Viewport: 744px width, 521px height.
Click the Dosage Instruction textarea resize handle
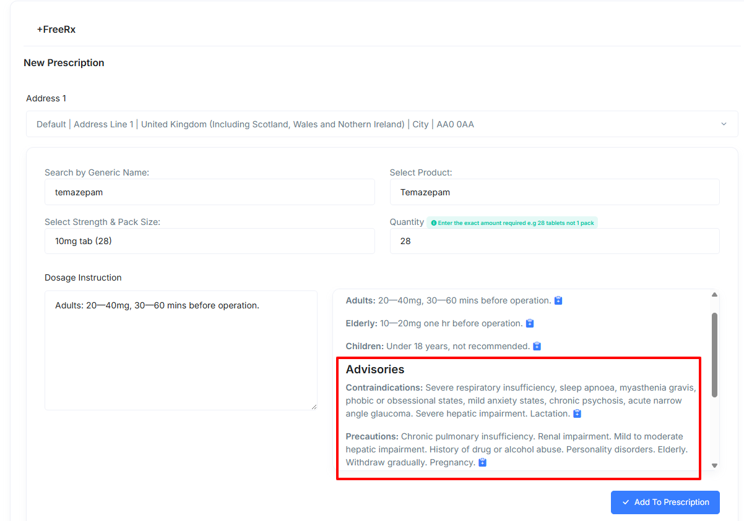pos(314,407)
